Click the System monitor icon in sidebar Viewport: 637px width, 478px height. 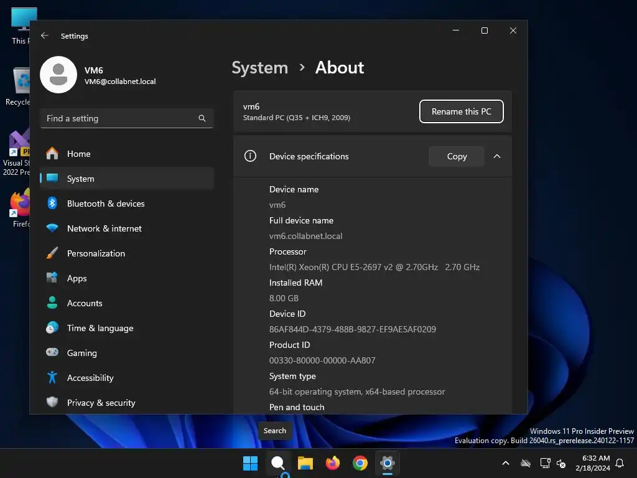point(52,178)
